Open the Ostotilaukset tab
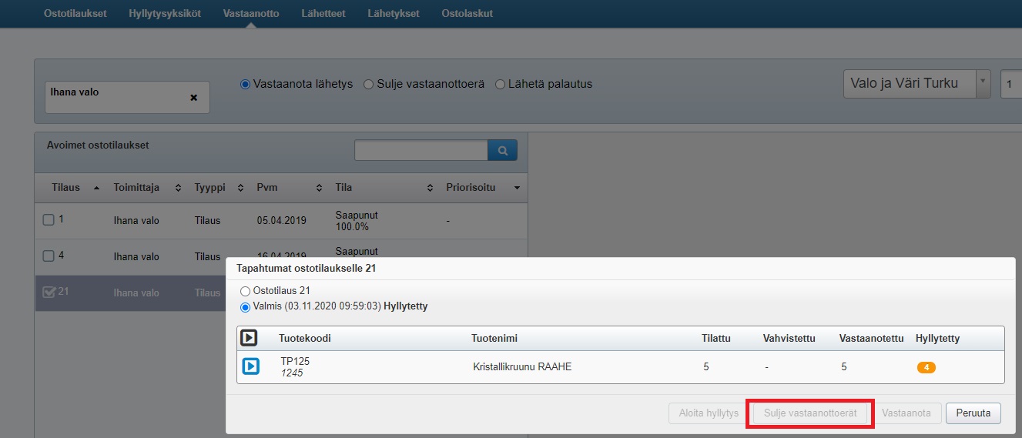1022x438 pixels. (x=75, y=13)
